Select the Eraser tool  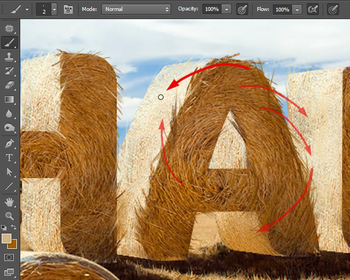pos(9,85)
